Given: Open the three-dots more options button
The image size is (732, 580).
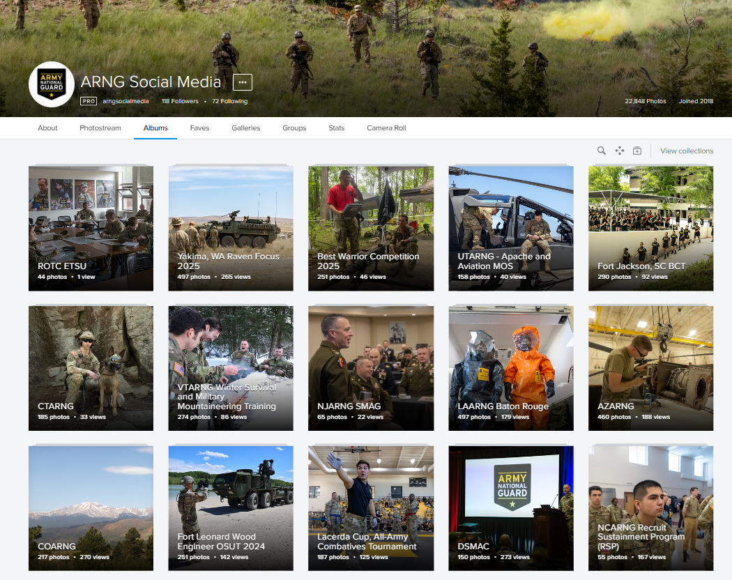Looking at the screenshot, I should pyautogui.click(x=243, y=82).
